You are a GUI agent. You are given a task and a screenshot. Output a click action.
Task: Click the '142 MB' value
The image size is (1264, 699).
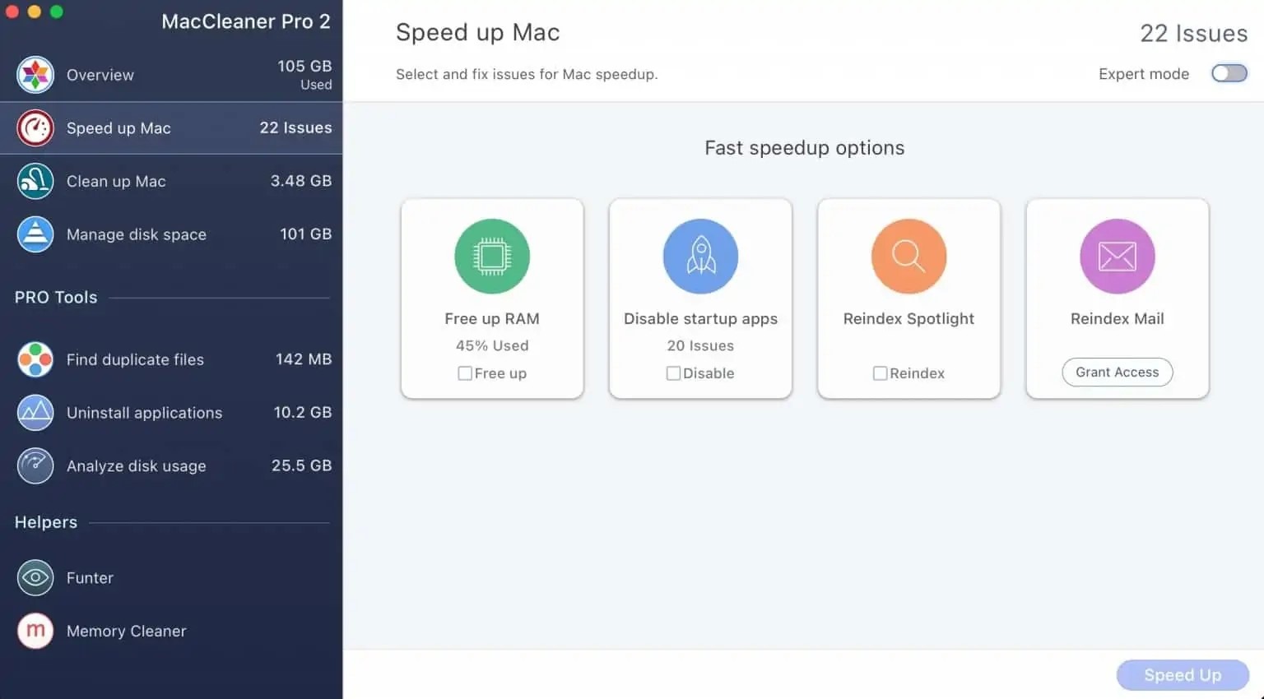(304, 359)
